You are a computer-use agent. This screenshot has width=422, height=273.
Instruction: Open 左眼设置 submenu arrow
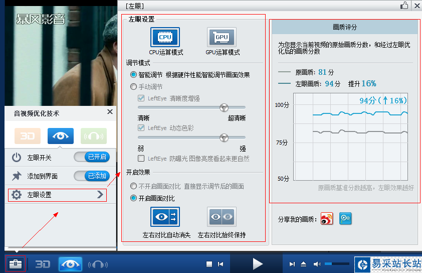(x=100, y=195)
